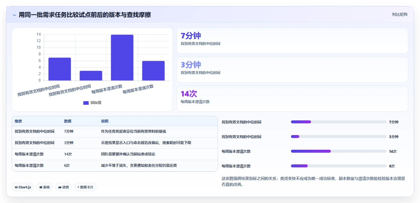Click the progress bar for the 7分钟 row
This screenshot has width=420, height=203.
pos(339,122)
